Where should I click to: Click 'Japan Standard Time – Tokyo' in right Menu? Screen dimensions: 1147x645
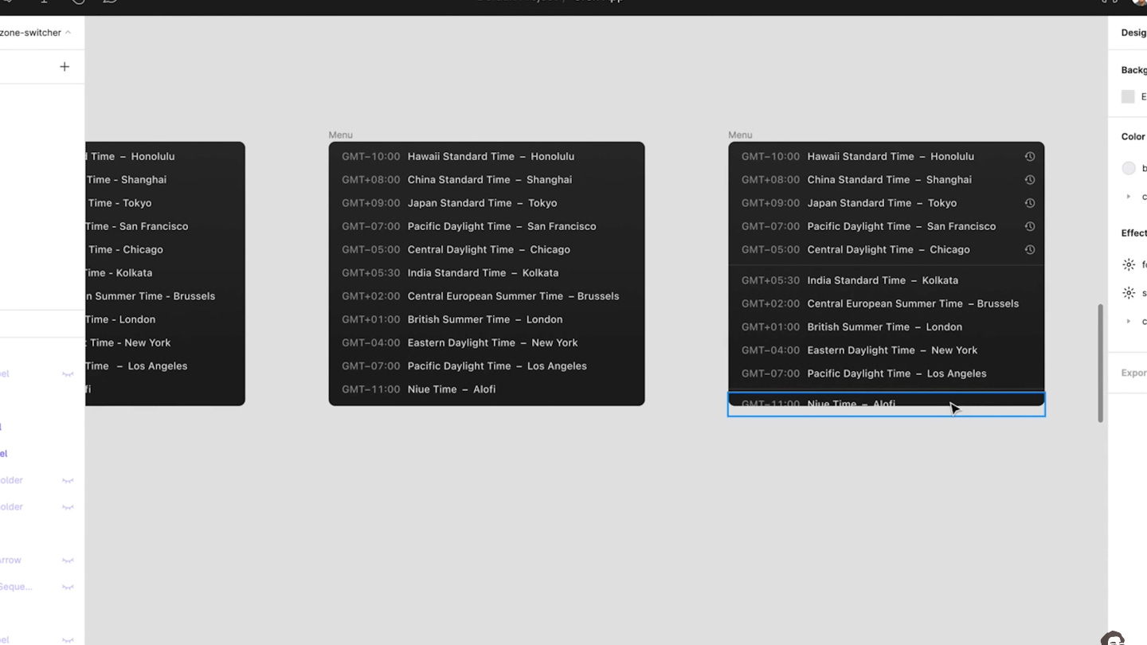[x=882, y=203]
